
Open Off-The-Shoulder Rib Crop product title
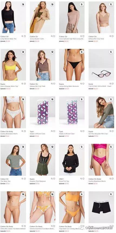click(x=98, y=134)
